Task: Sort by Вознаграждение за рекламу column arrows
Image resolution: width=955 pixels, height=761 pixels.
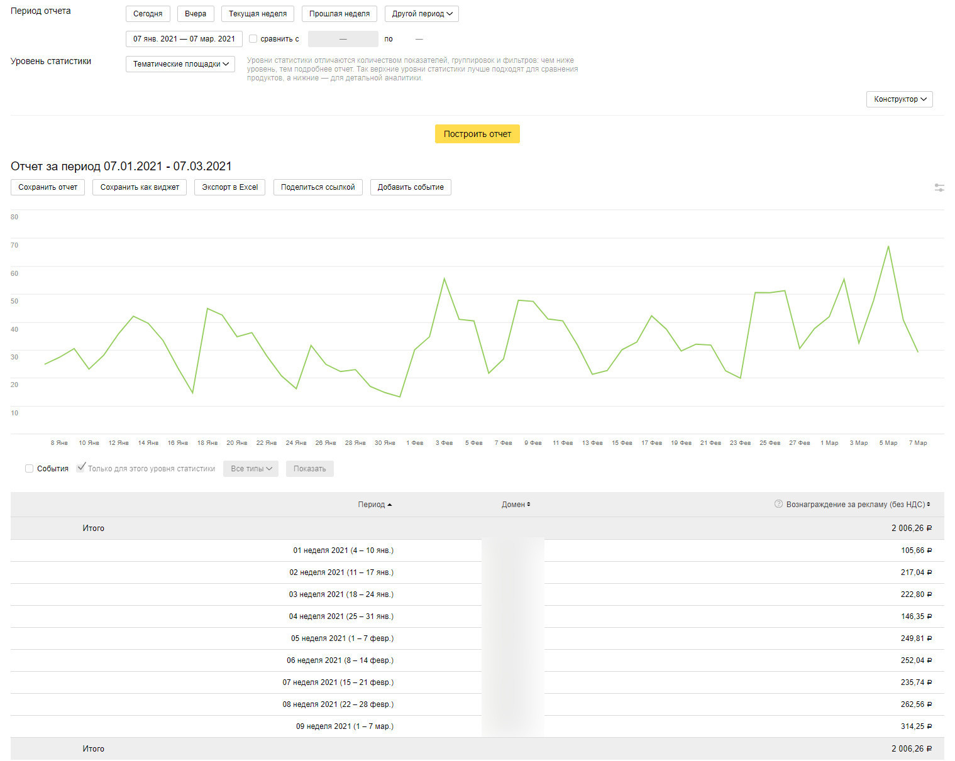Action: point(929,505)
